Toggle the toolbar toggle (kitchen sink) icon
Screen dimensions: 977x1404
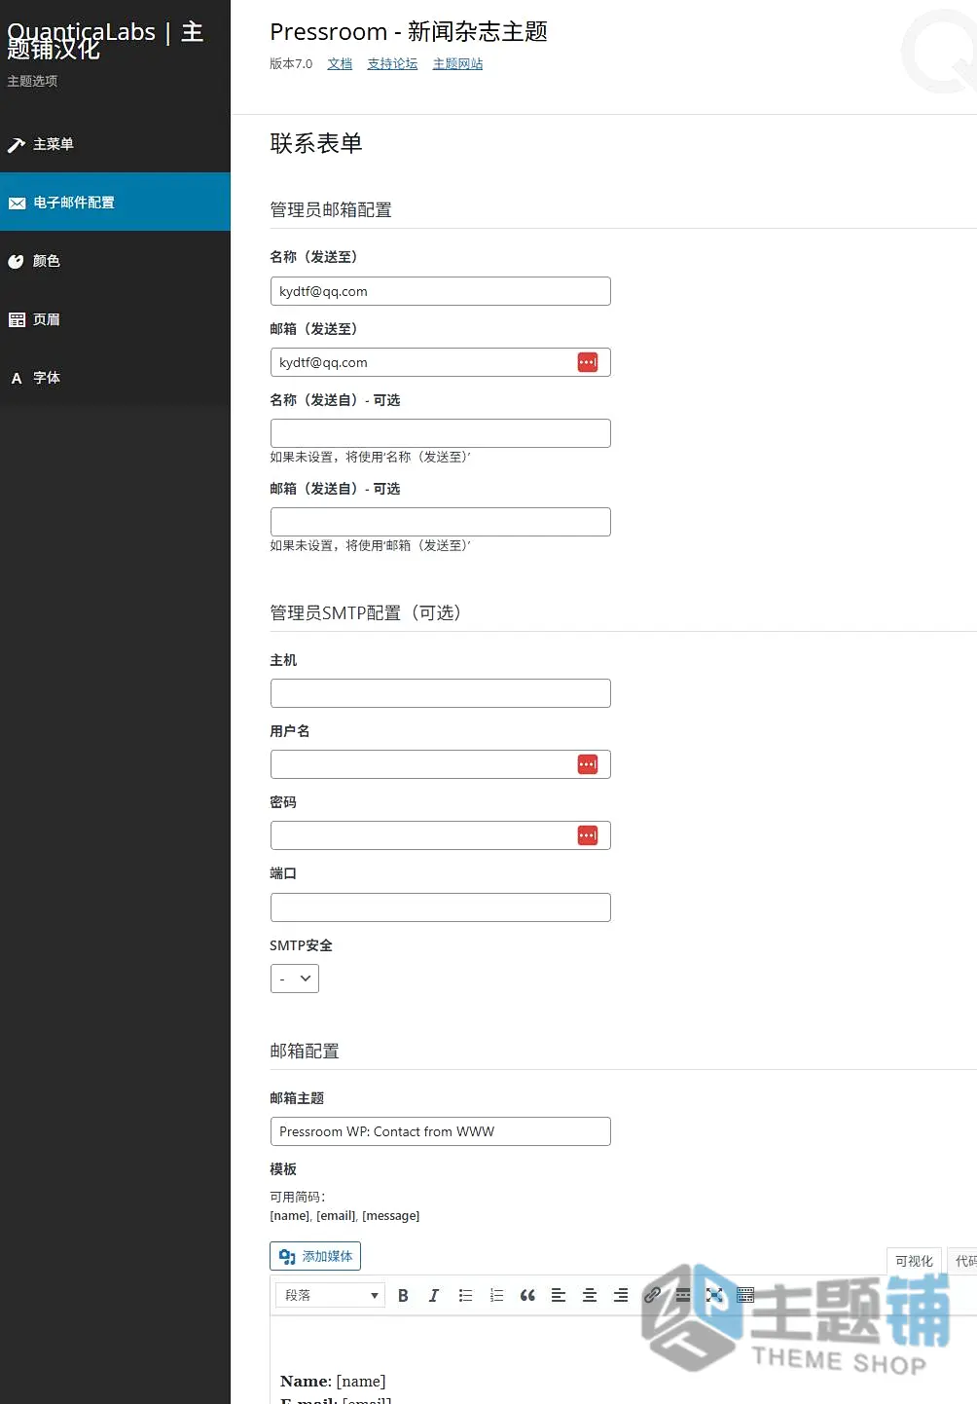click(745, 1295)
